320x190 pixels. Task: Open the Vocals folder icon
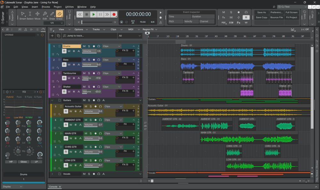tap(60, 174)
